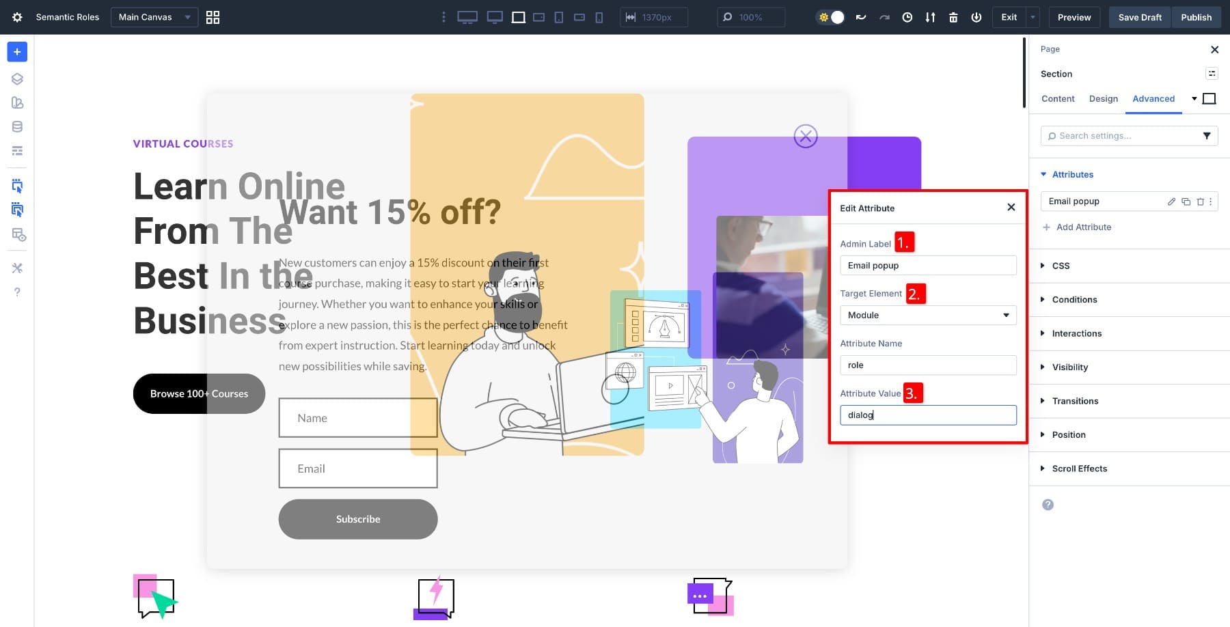Click the trash icon in the top toolbar
This screenshot has height=627, width=1230.
[x=953, y=17]
